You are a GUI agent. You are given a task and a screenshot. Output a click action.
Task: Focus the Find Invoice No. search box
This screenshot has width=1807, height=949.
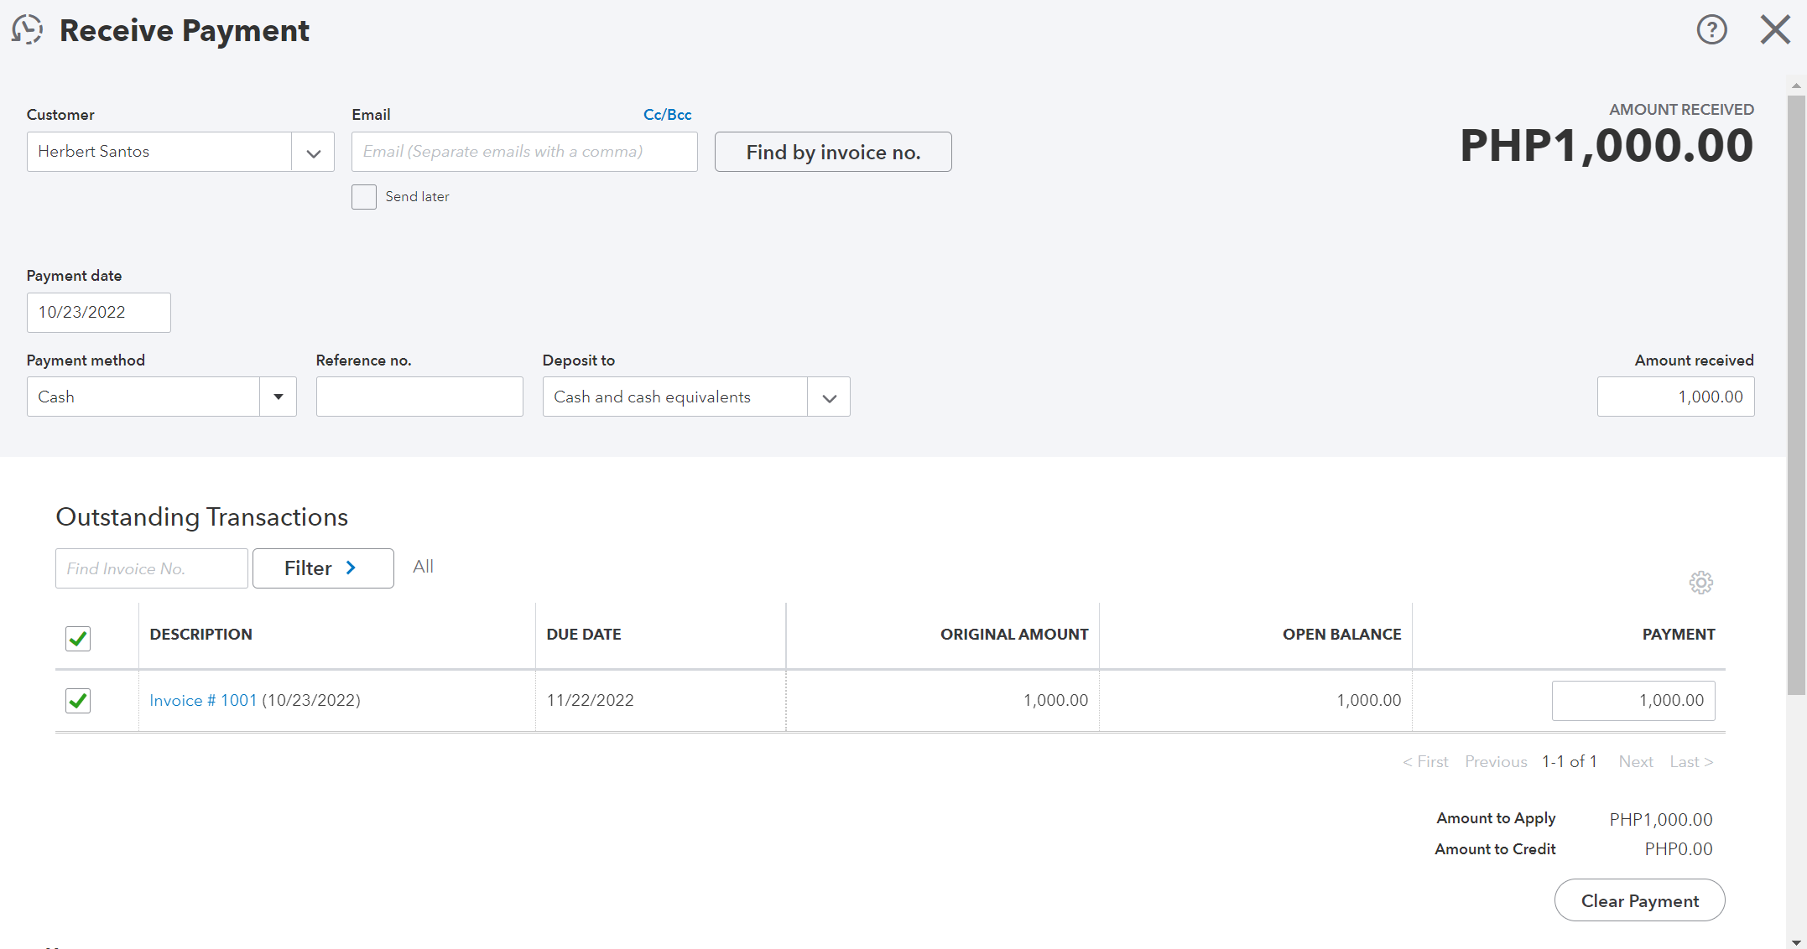click(x=152, y=569)
